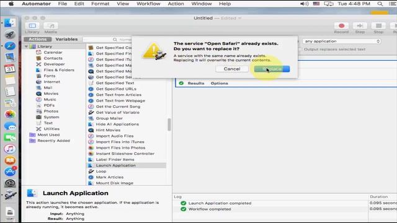The image size is (397, 223).
Task: Open the Format menu
Action: pyautogui.click(x=100, y=4)
